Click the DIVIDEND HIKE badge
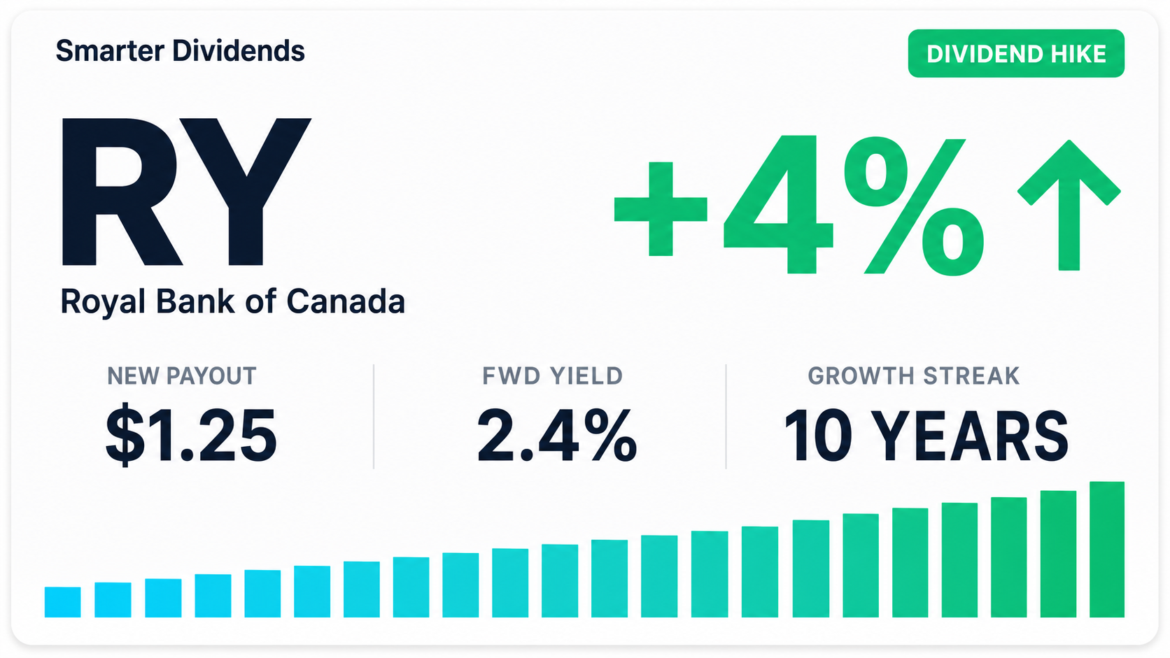The image size is (1170, 658). coord(1016,53)
